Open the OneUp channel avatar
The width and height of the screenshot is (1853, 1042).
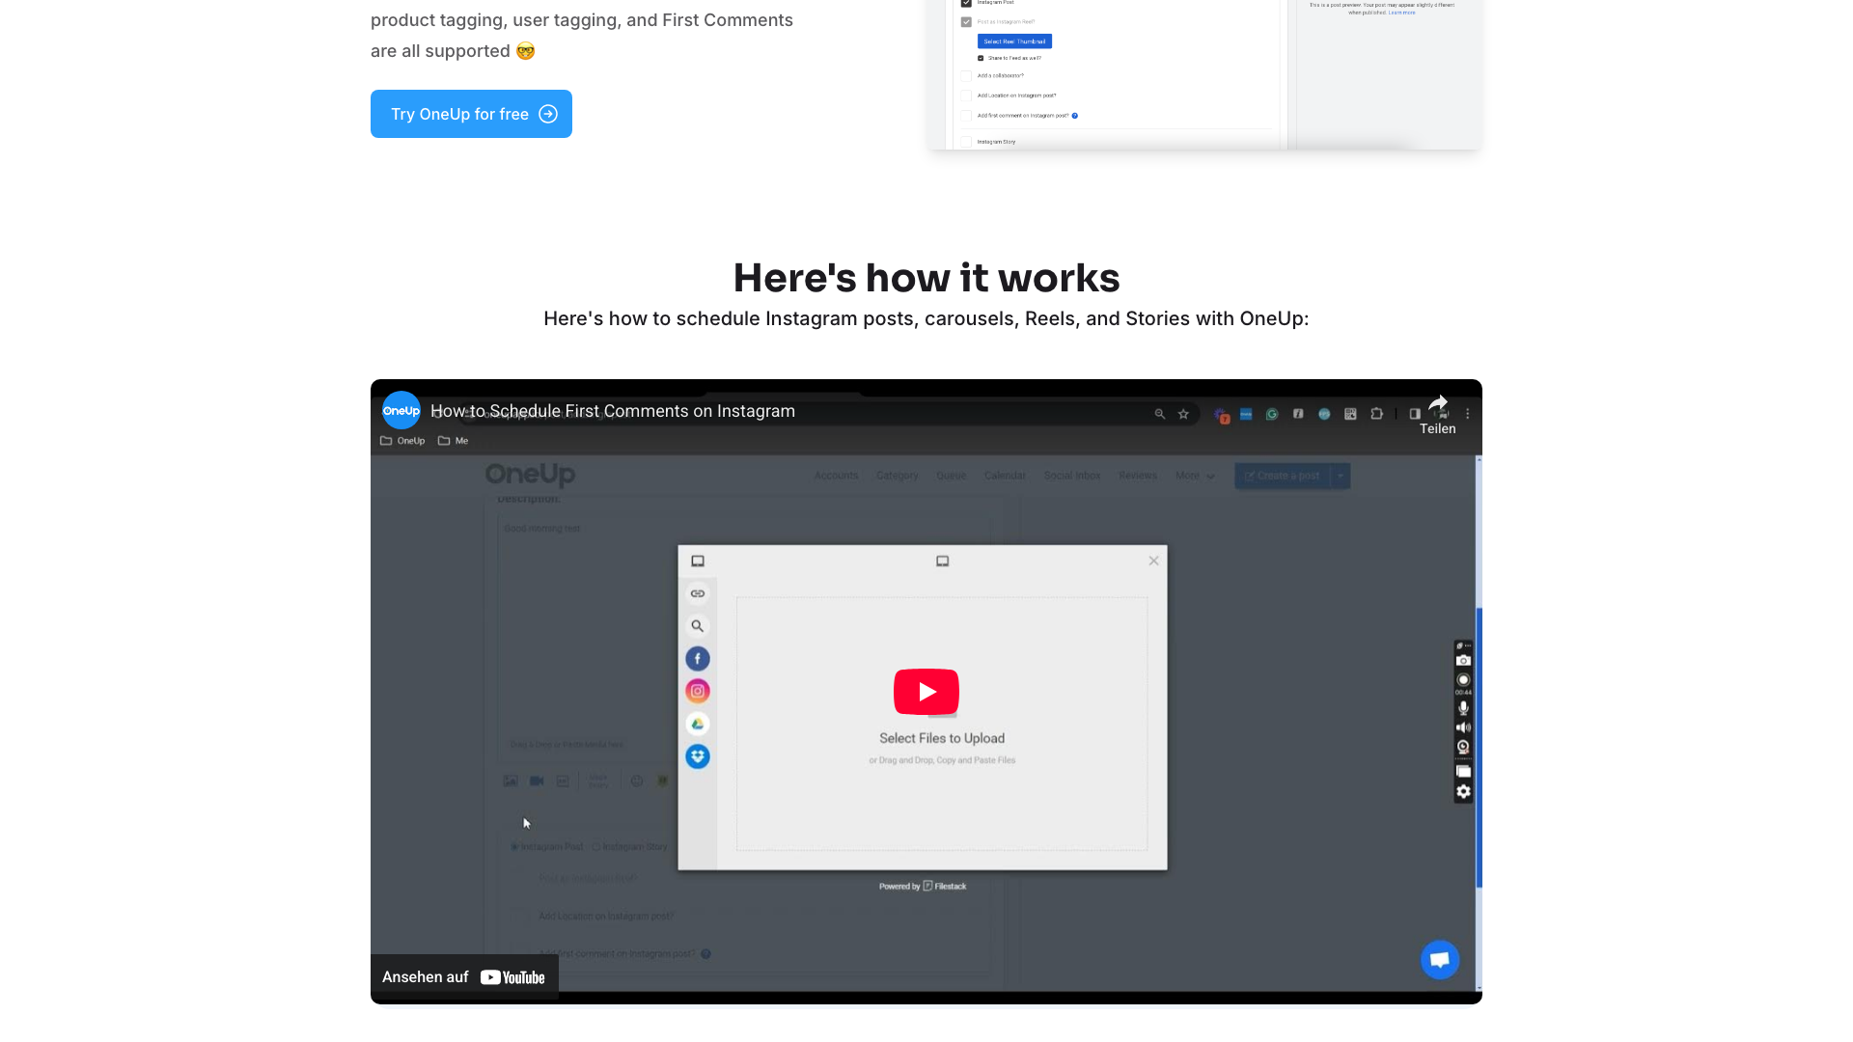401,411
